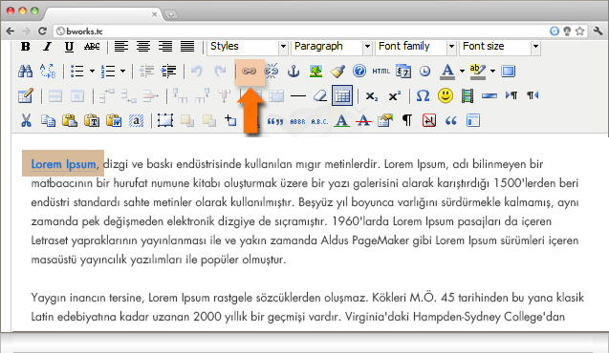Toggle fullscreen editor mode
The width and height of the screenshot is (609, 353).
(508, 72)
